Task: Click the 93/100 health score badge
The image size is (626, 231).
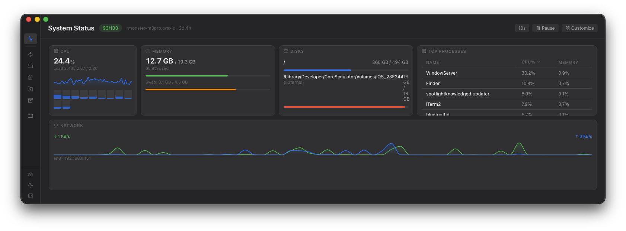Action: [x=111, y=28]
